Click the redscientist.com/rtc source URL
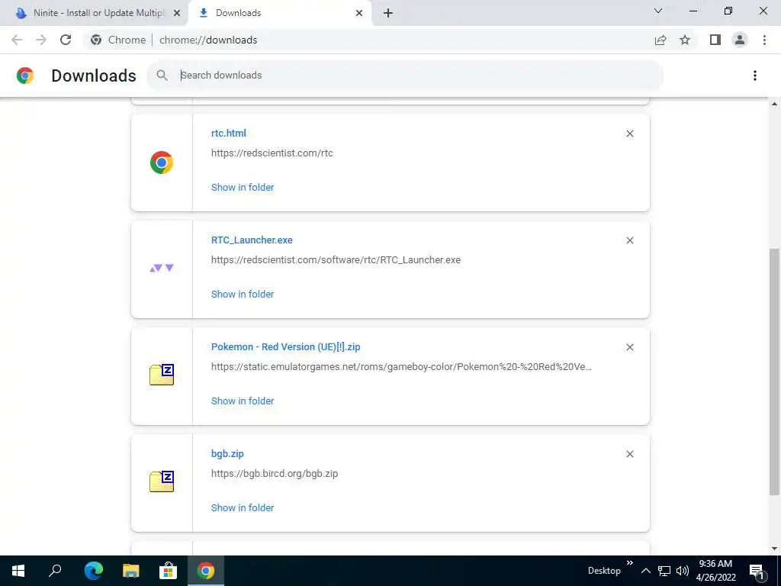This screenshot has width=781, height=586. coord(272,153)
